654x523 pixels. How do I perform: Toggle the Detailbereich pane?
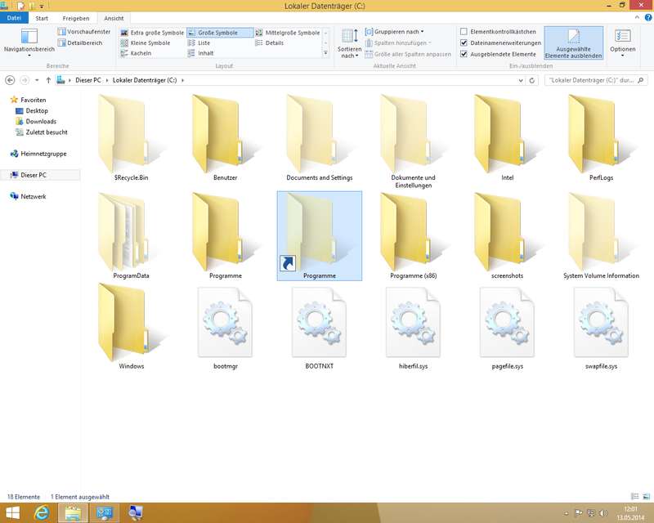(80, 42)
